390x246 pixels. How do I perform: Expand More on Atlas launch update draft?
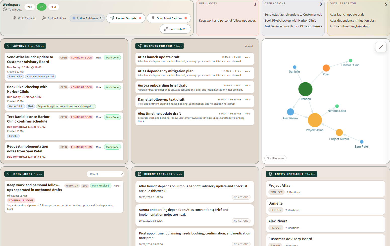pyautogui.click(x=247, y=57)
